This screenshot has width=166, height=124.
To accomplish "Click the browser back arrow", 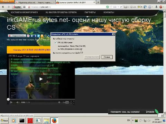I will (3, 7).
